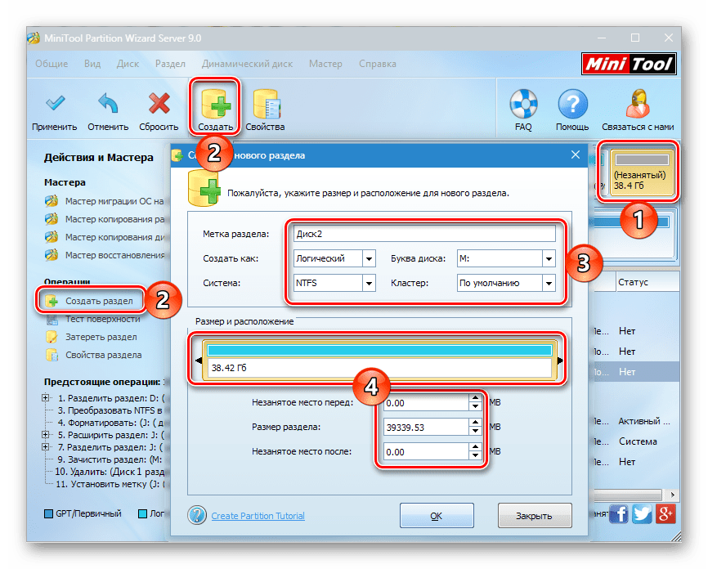Image resolution: width=708 pixels, height=569 pixels.
Task: Open the Мастер menu
Action: (x=325, y=64)
